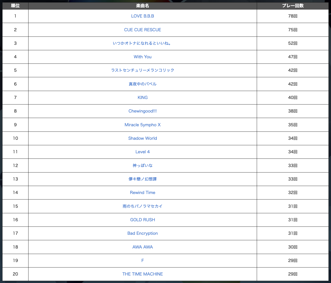The width and height of the screenshot is (331, 283).
Task: Select the KING song link
Action: click(142, 97)
